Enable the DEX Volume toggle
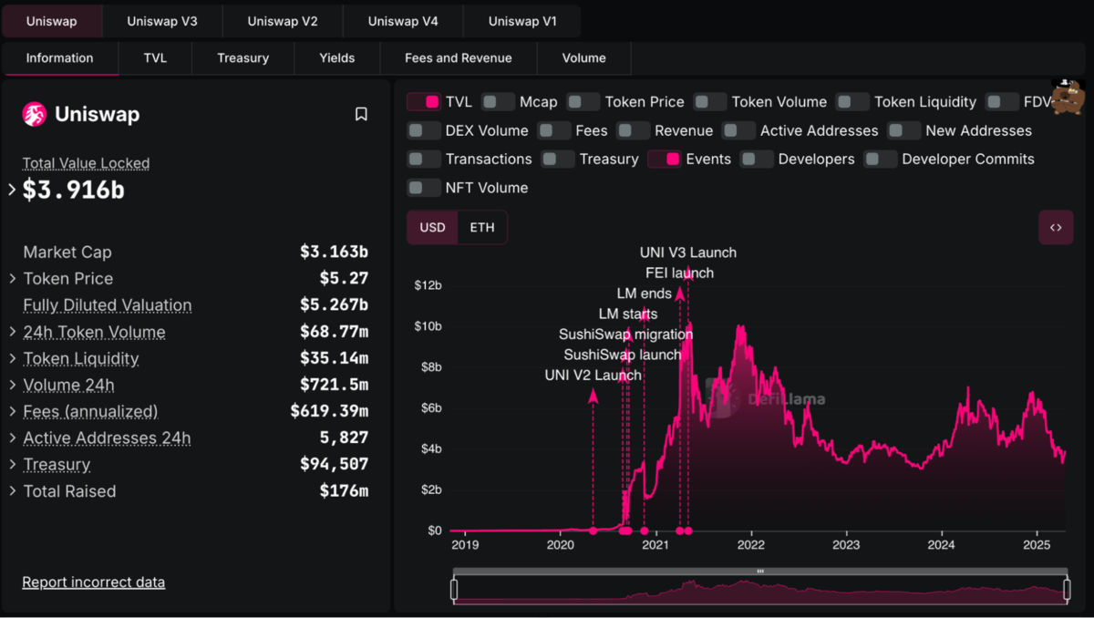This screenshot has width=1094, height=618. coord(424,130)
